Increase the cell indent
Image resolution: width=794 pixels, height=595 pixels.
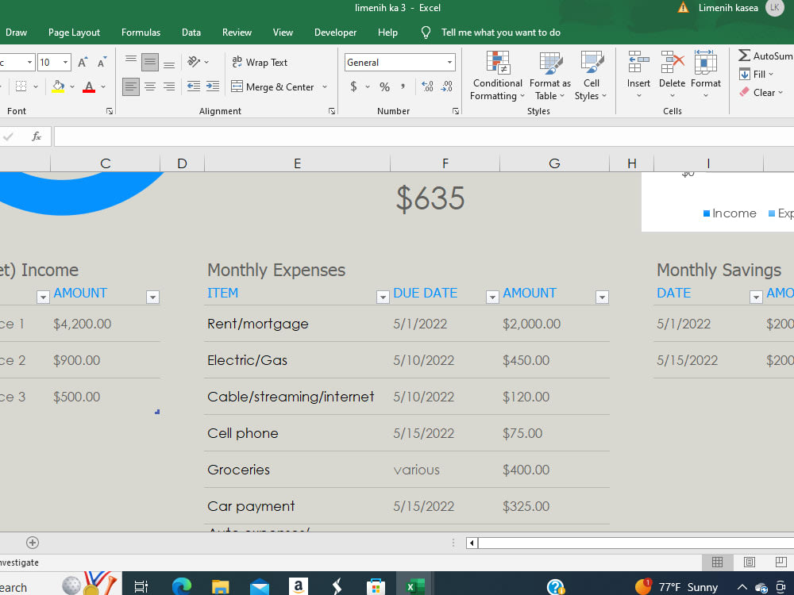(213, 86)
